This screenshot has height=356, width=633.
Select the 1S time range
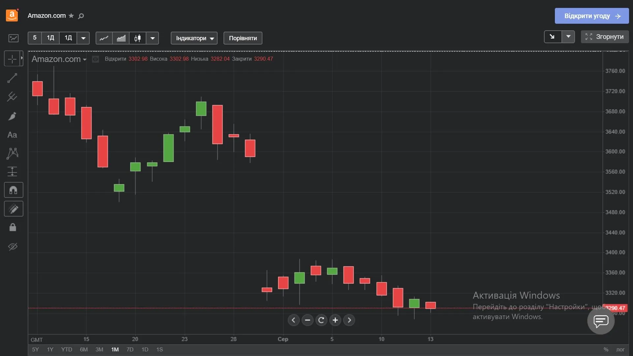pos(160,349)
